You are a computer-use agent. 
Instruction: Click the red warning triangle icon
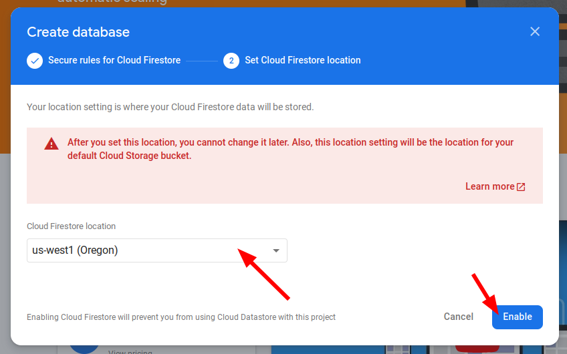pos(51,144)
